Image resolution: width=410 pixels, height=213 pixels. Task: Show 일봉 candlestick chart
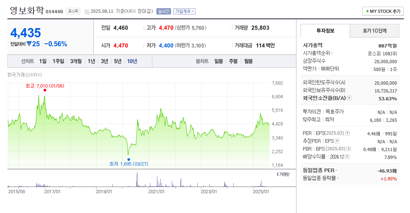click(218, 61)
